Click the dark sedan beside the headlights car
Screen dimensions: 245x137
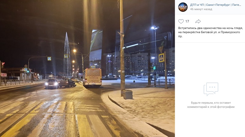(x=67, y=83)
